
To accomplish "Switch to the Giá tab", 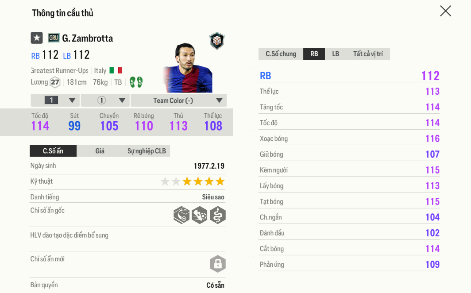I will tap(100, 151).
